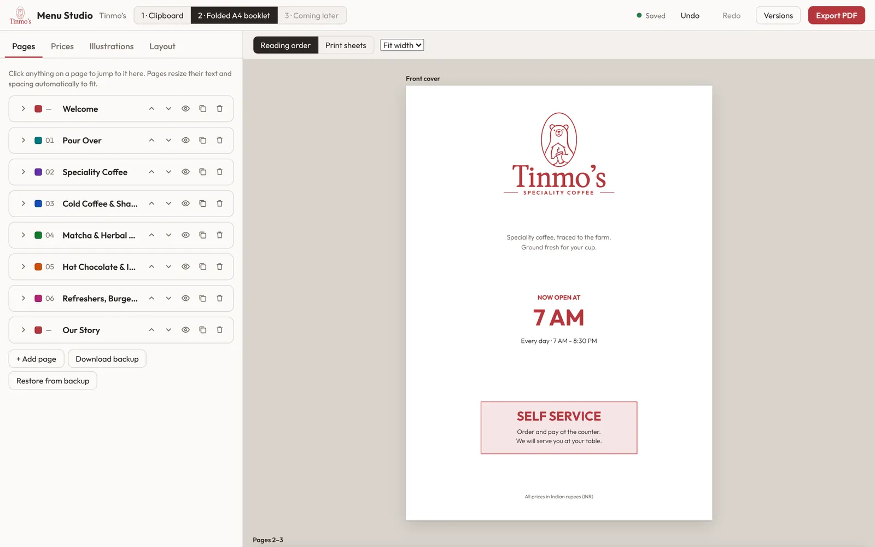The height and width of the screenshot is (547, 875).
Task: Click the + Add page button
Action: click(37, 359)
